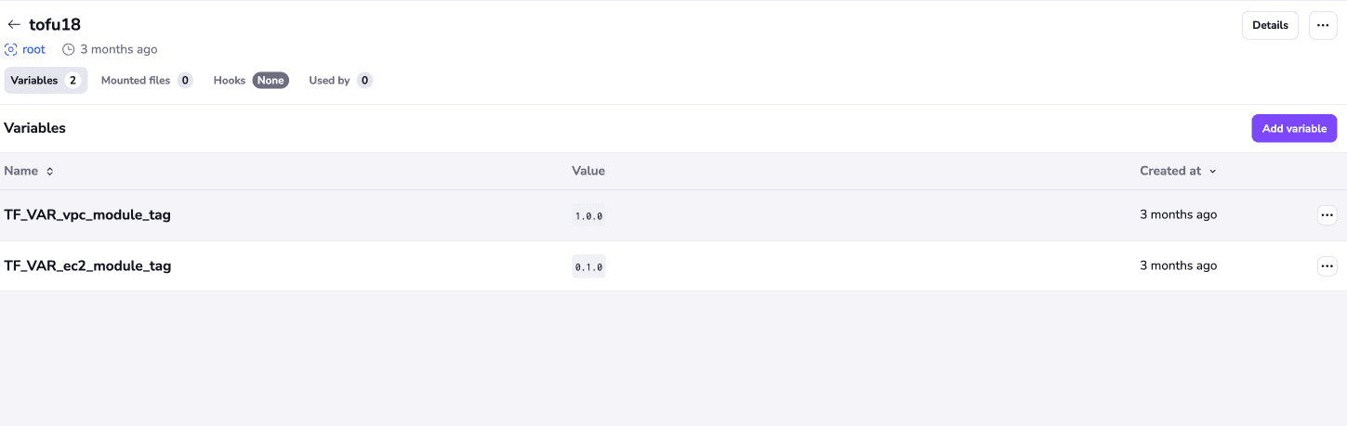This screenshot has height=426, width=1347.
Task: Open the context more-options ellipsis button beside Details
Action: [x=1323, y=26]
